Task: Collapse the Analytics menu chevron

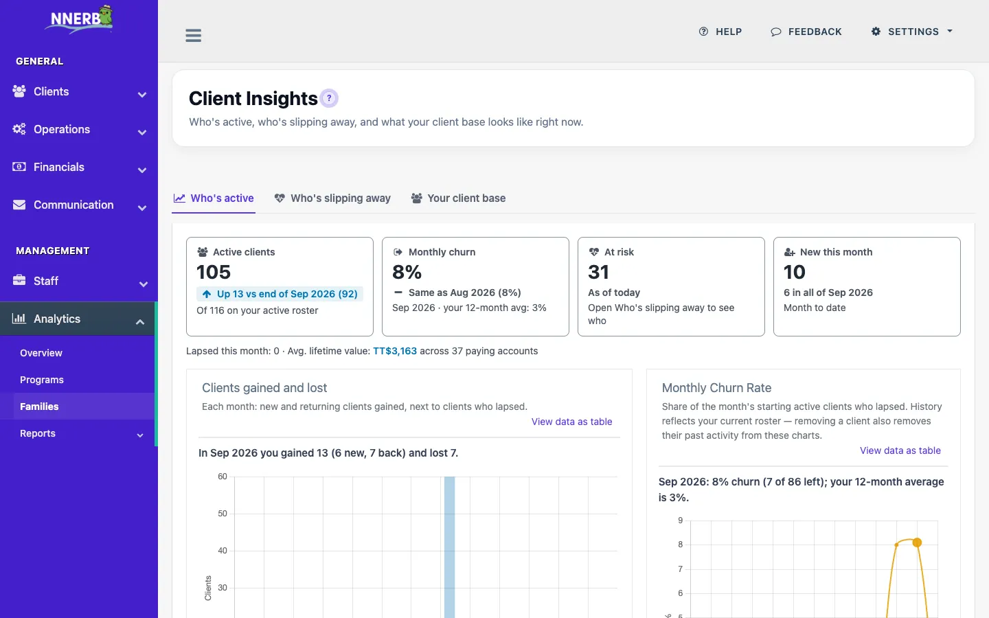Action: click(140, 322)
